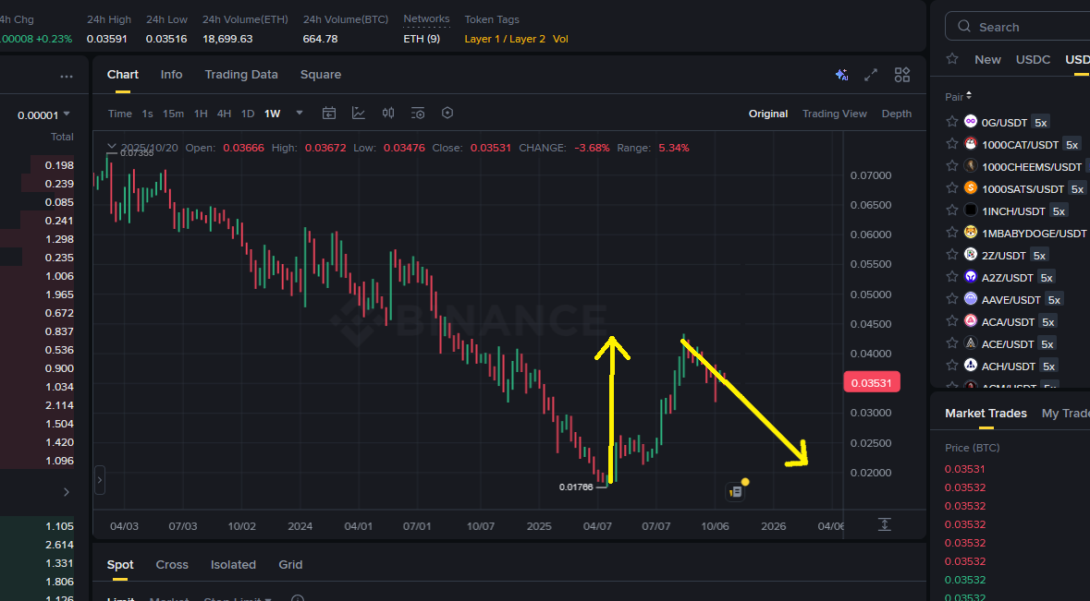1090x601 pixels.
Task: Click the ACA coin logo
Action: click(x=971, y=321)
